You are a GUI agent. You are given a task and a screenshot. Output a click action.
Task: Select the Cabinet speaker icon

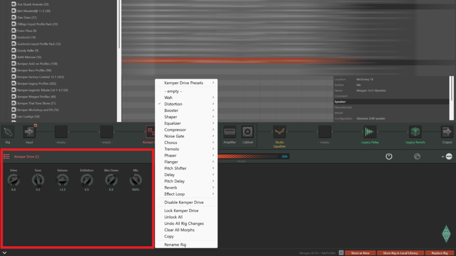tap(248, 132)
